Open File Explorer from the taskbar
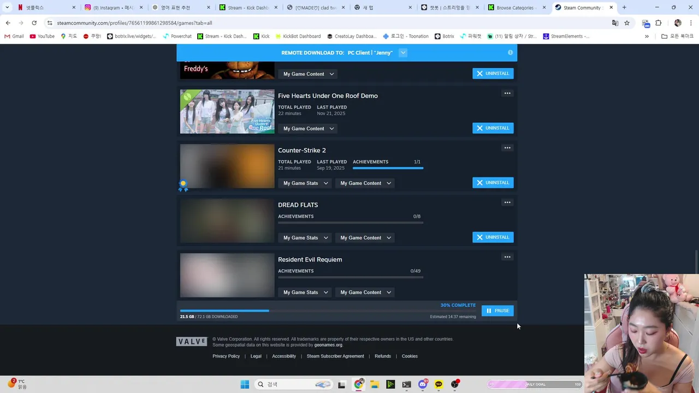The height and width of the screenshot is (393, 699). click(375, 384)
